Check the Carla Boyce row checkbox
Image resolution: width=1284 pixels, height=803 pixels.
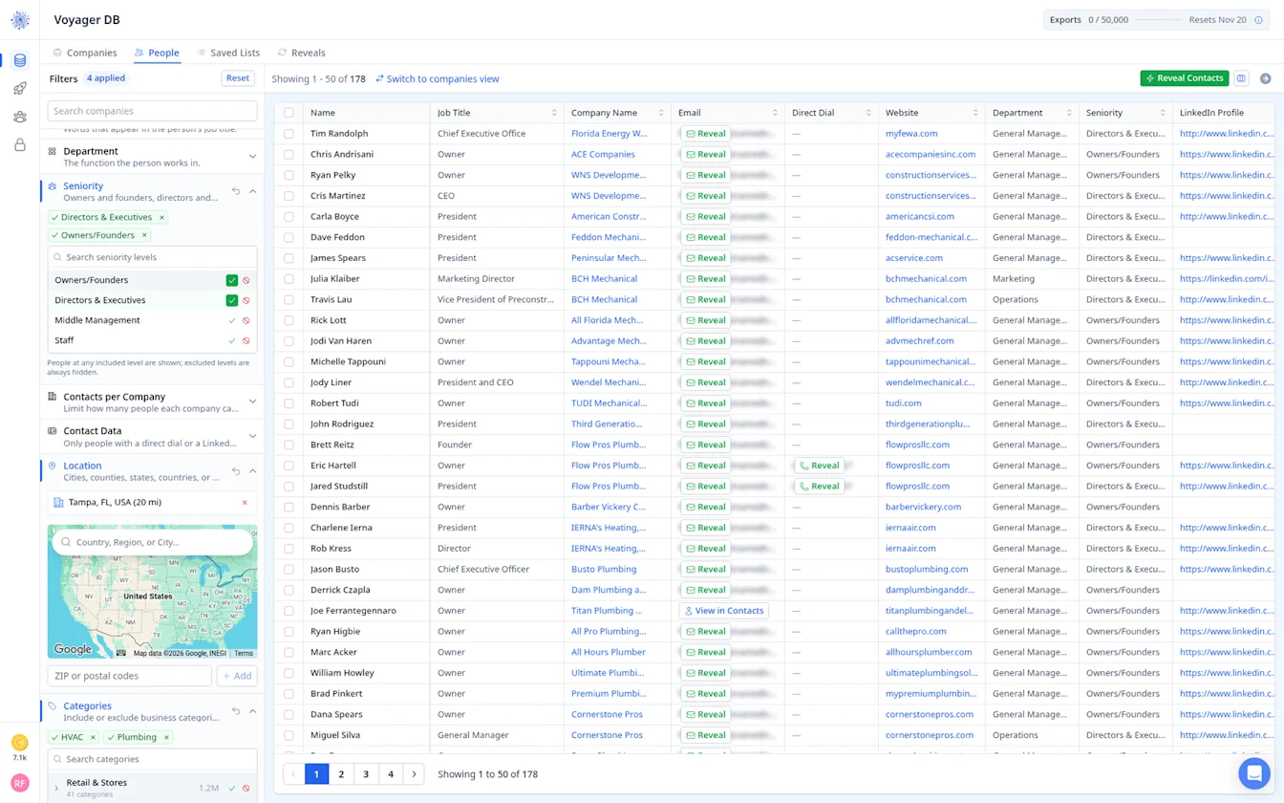[289, 217]
